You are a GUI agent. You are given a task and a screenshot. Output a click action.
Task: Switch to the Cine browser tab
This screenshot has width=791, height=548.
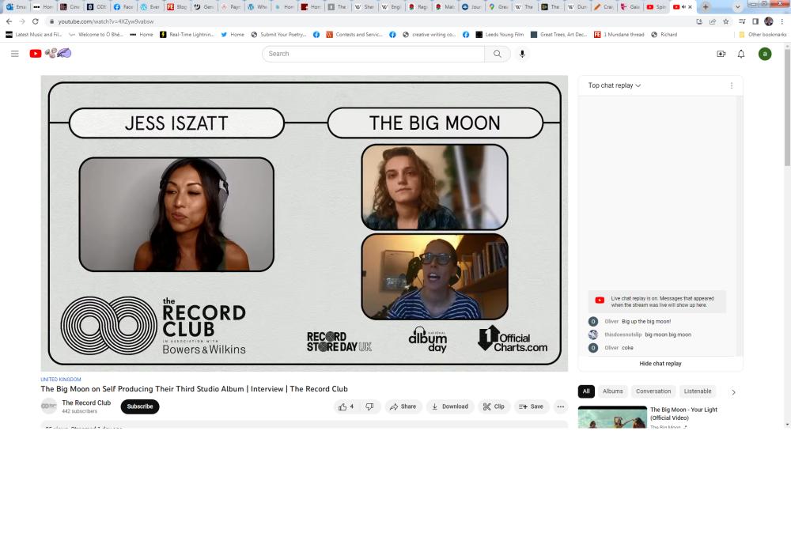(70, 7)
